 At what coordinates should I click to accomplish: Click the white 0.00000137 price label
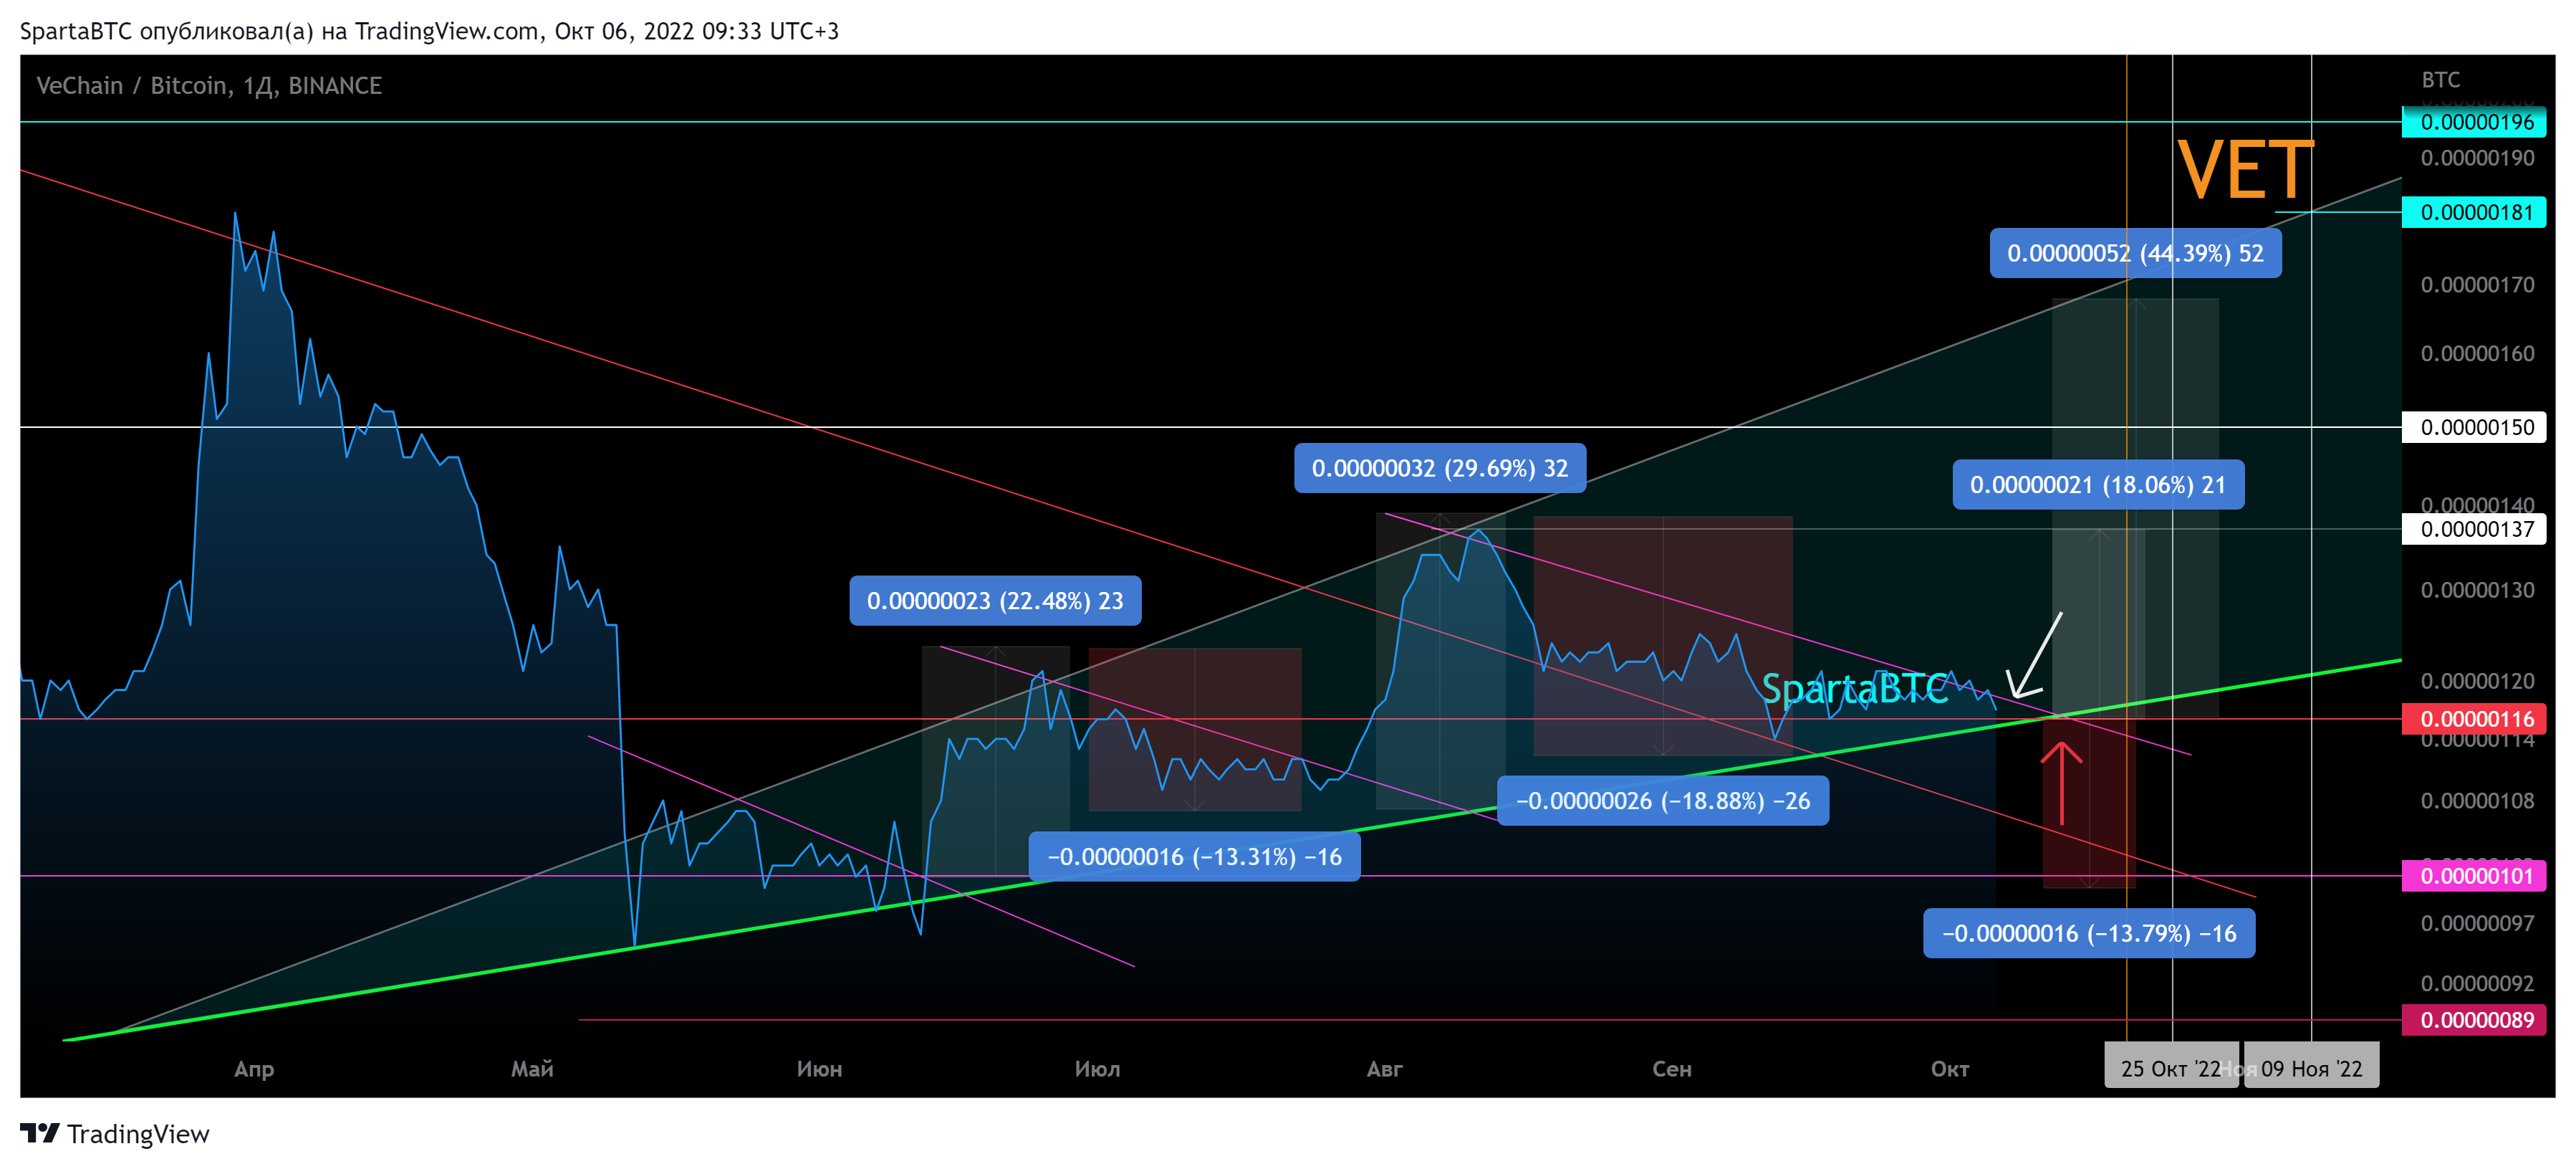[x=2473, y=530]
